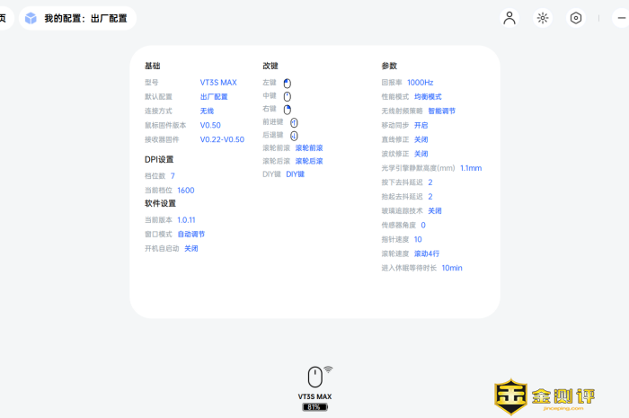629x418 pixels.
Task: Click the left-button (左键) mouse icon
Action: [288, 83]
